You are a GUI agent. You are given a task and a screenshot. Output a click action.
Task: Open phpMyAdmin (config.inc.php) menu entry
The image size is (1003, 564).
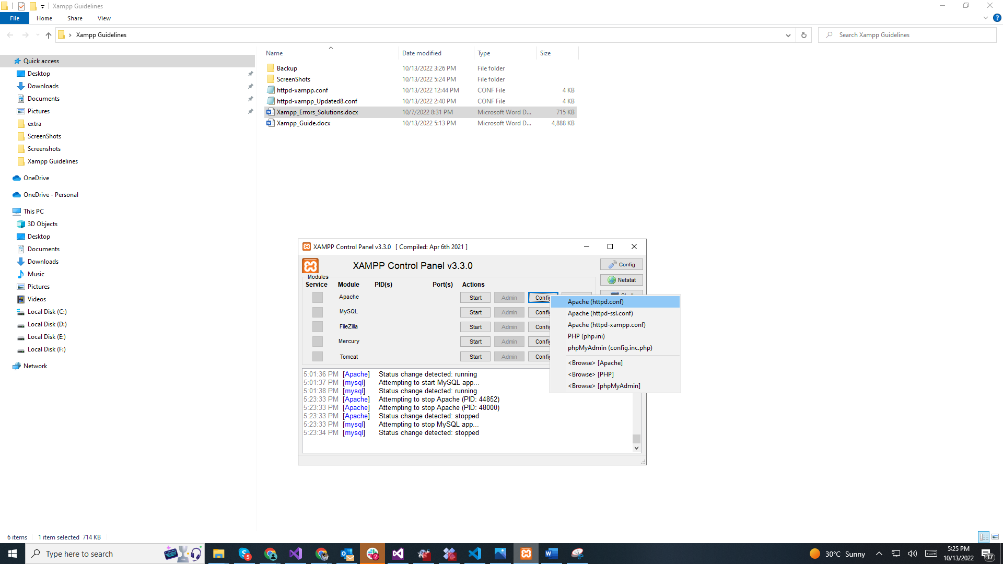point(615,348)
